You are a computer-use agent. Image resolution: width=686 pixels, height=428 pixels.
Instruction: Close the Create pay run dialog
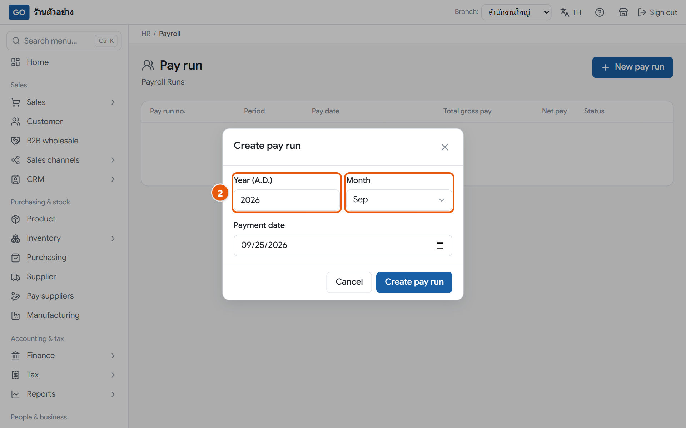point(444,147)
